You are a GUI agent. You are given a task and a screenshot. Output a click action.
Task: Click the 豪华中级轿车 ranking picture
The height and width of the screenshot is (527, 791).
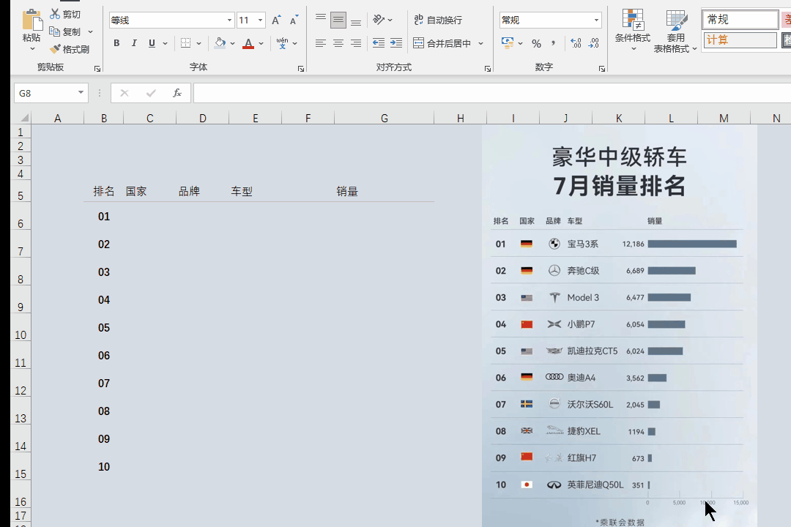619,326
